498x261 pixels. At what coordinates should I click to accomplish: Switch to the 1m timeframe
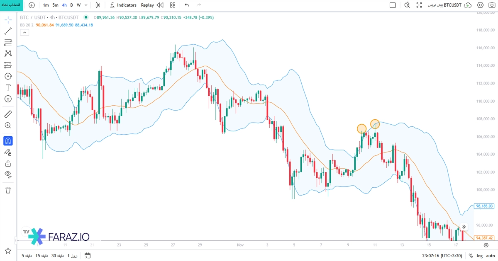click(46, 5)
